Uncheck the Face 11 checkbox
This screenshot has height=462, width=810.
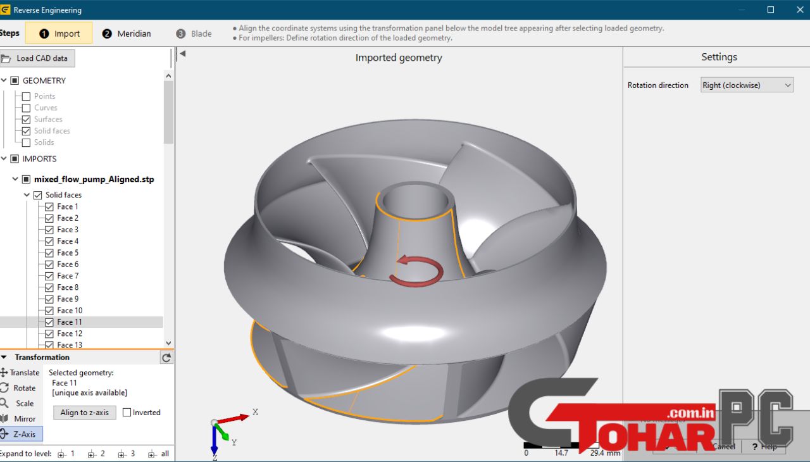(x=49, y=322)
